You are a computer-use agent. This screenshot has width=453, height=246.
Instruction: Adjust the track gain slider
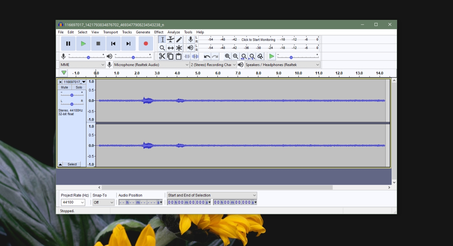coord(72,95)
